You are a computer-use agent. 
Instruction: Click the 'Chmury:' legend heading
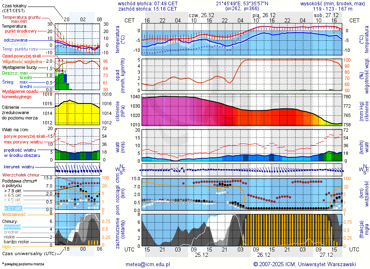[12, 221]
